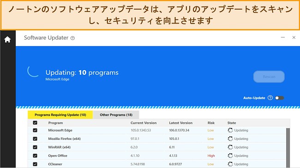Click current version 97.0.1
Viewport: 300px width, 168px height.
coord(135,139)
